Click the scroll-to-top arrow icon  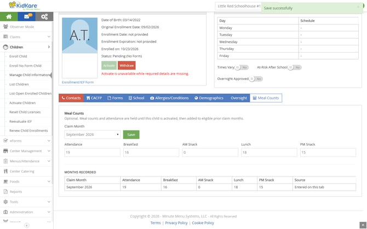coord(363,225)
